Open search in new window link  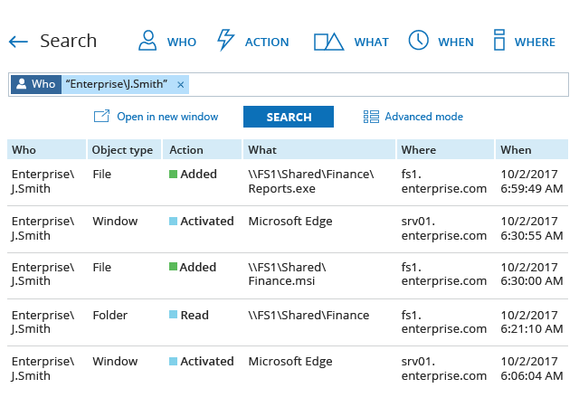tap(167, 117)
